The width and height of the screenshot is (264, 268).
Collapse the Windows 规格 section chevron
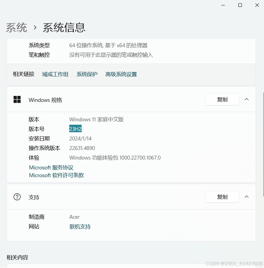point(247,99)
